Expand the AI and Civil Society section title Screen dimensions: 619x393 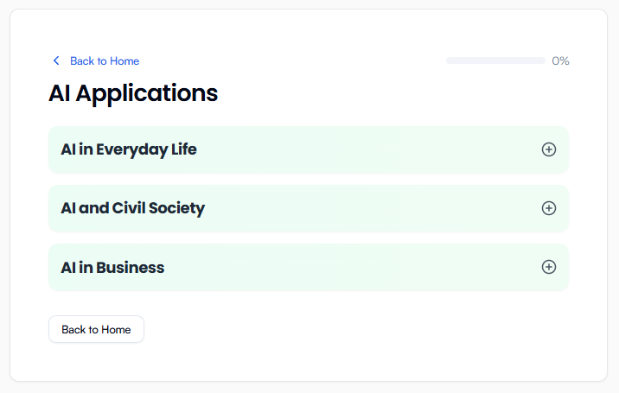pos(132,208)
